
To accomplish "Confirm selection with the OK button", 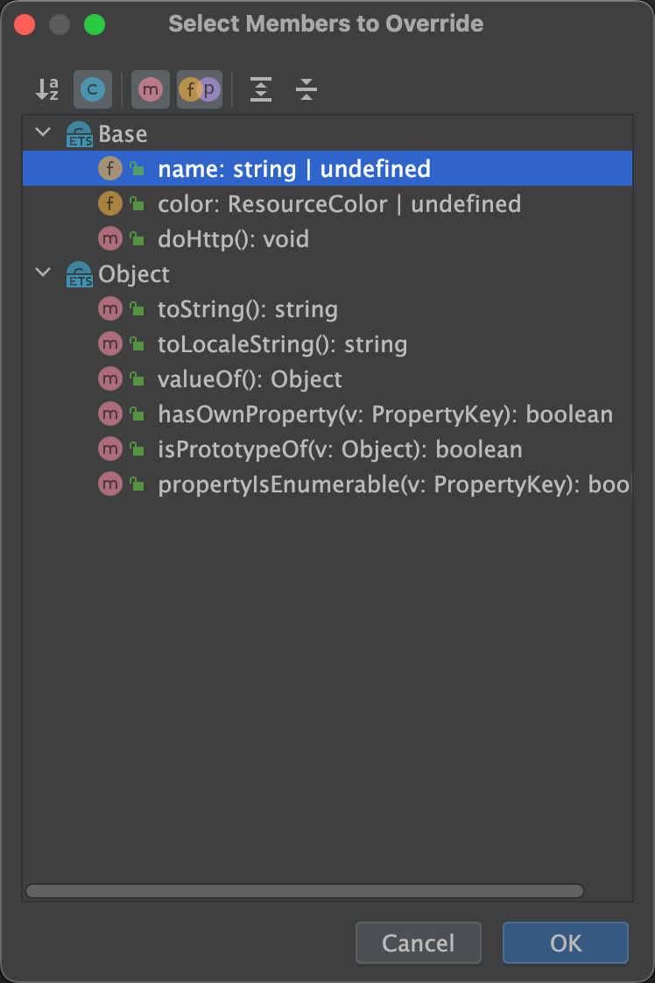I will pyautogui.click(x=566, y=942).
